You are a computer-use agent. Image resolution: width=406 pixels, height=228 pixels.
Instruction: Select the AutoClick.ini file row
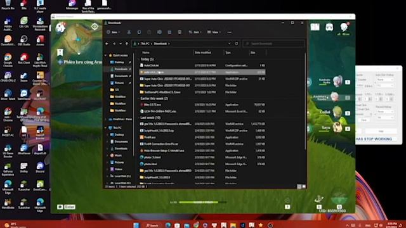202,65
